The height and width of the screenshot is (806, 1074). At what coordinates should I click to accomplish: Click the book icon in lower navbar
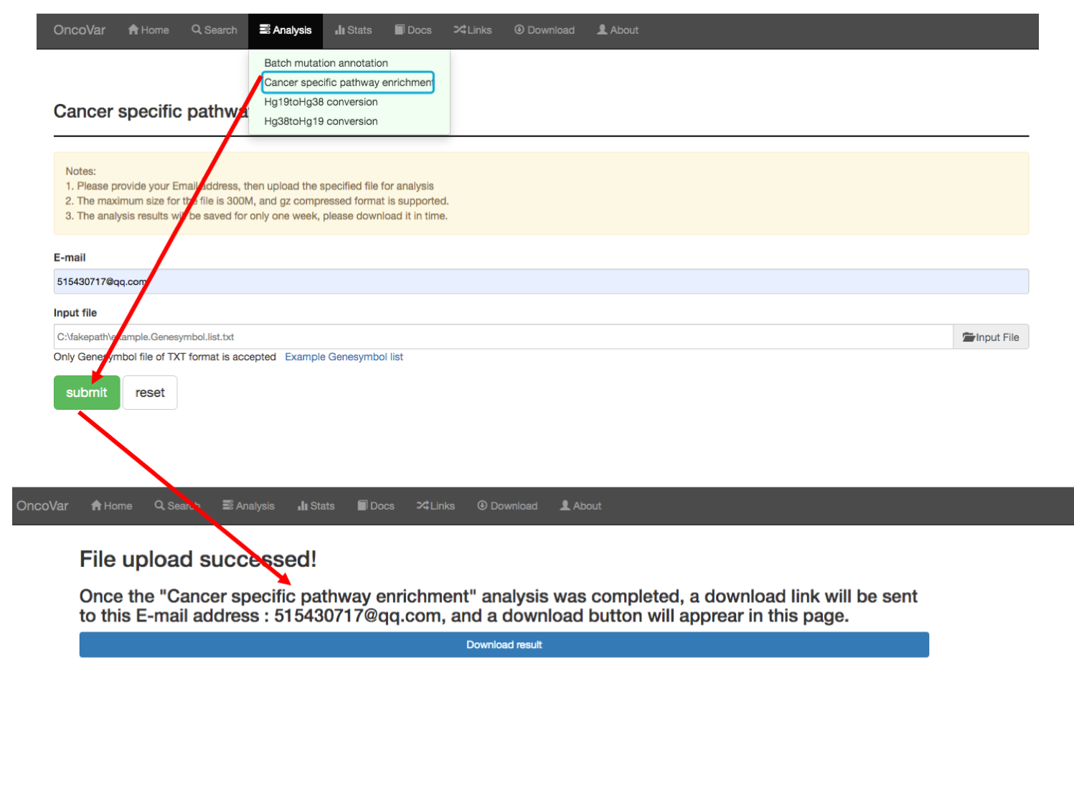[362, 505]
